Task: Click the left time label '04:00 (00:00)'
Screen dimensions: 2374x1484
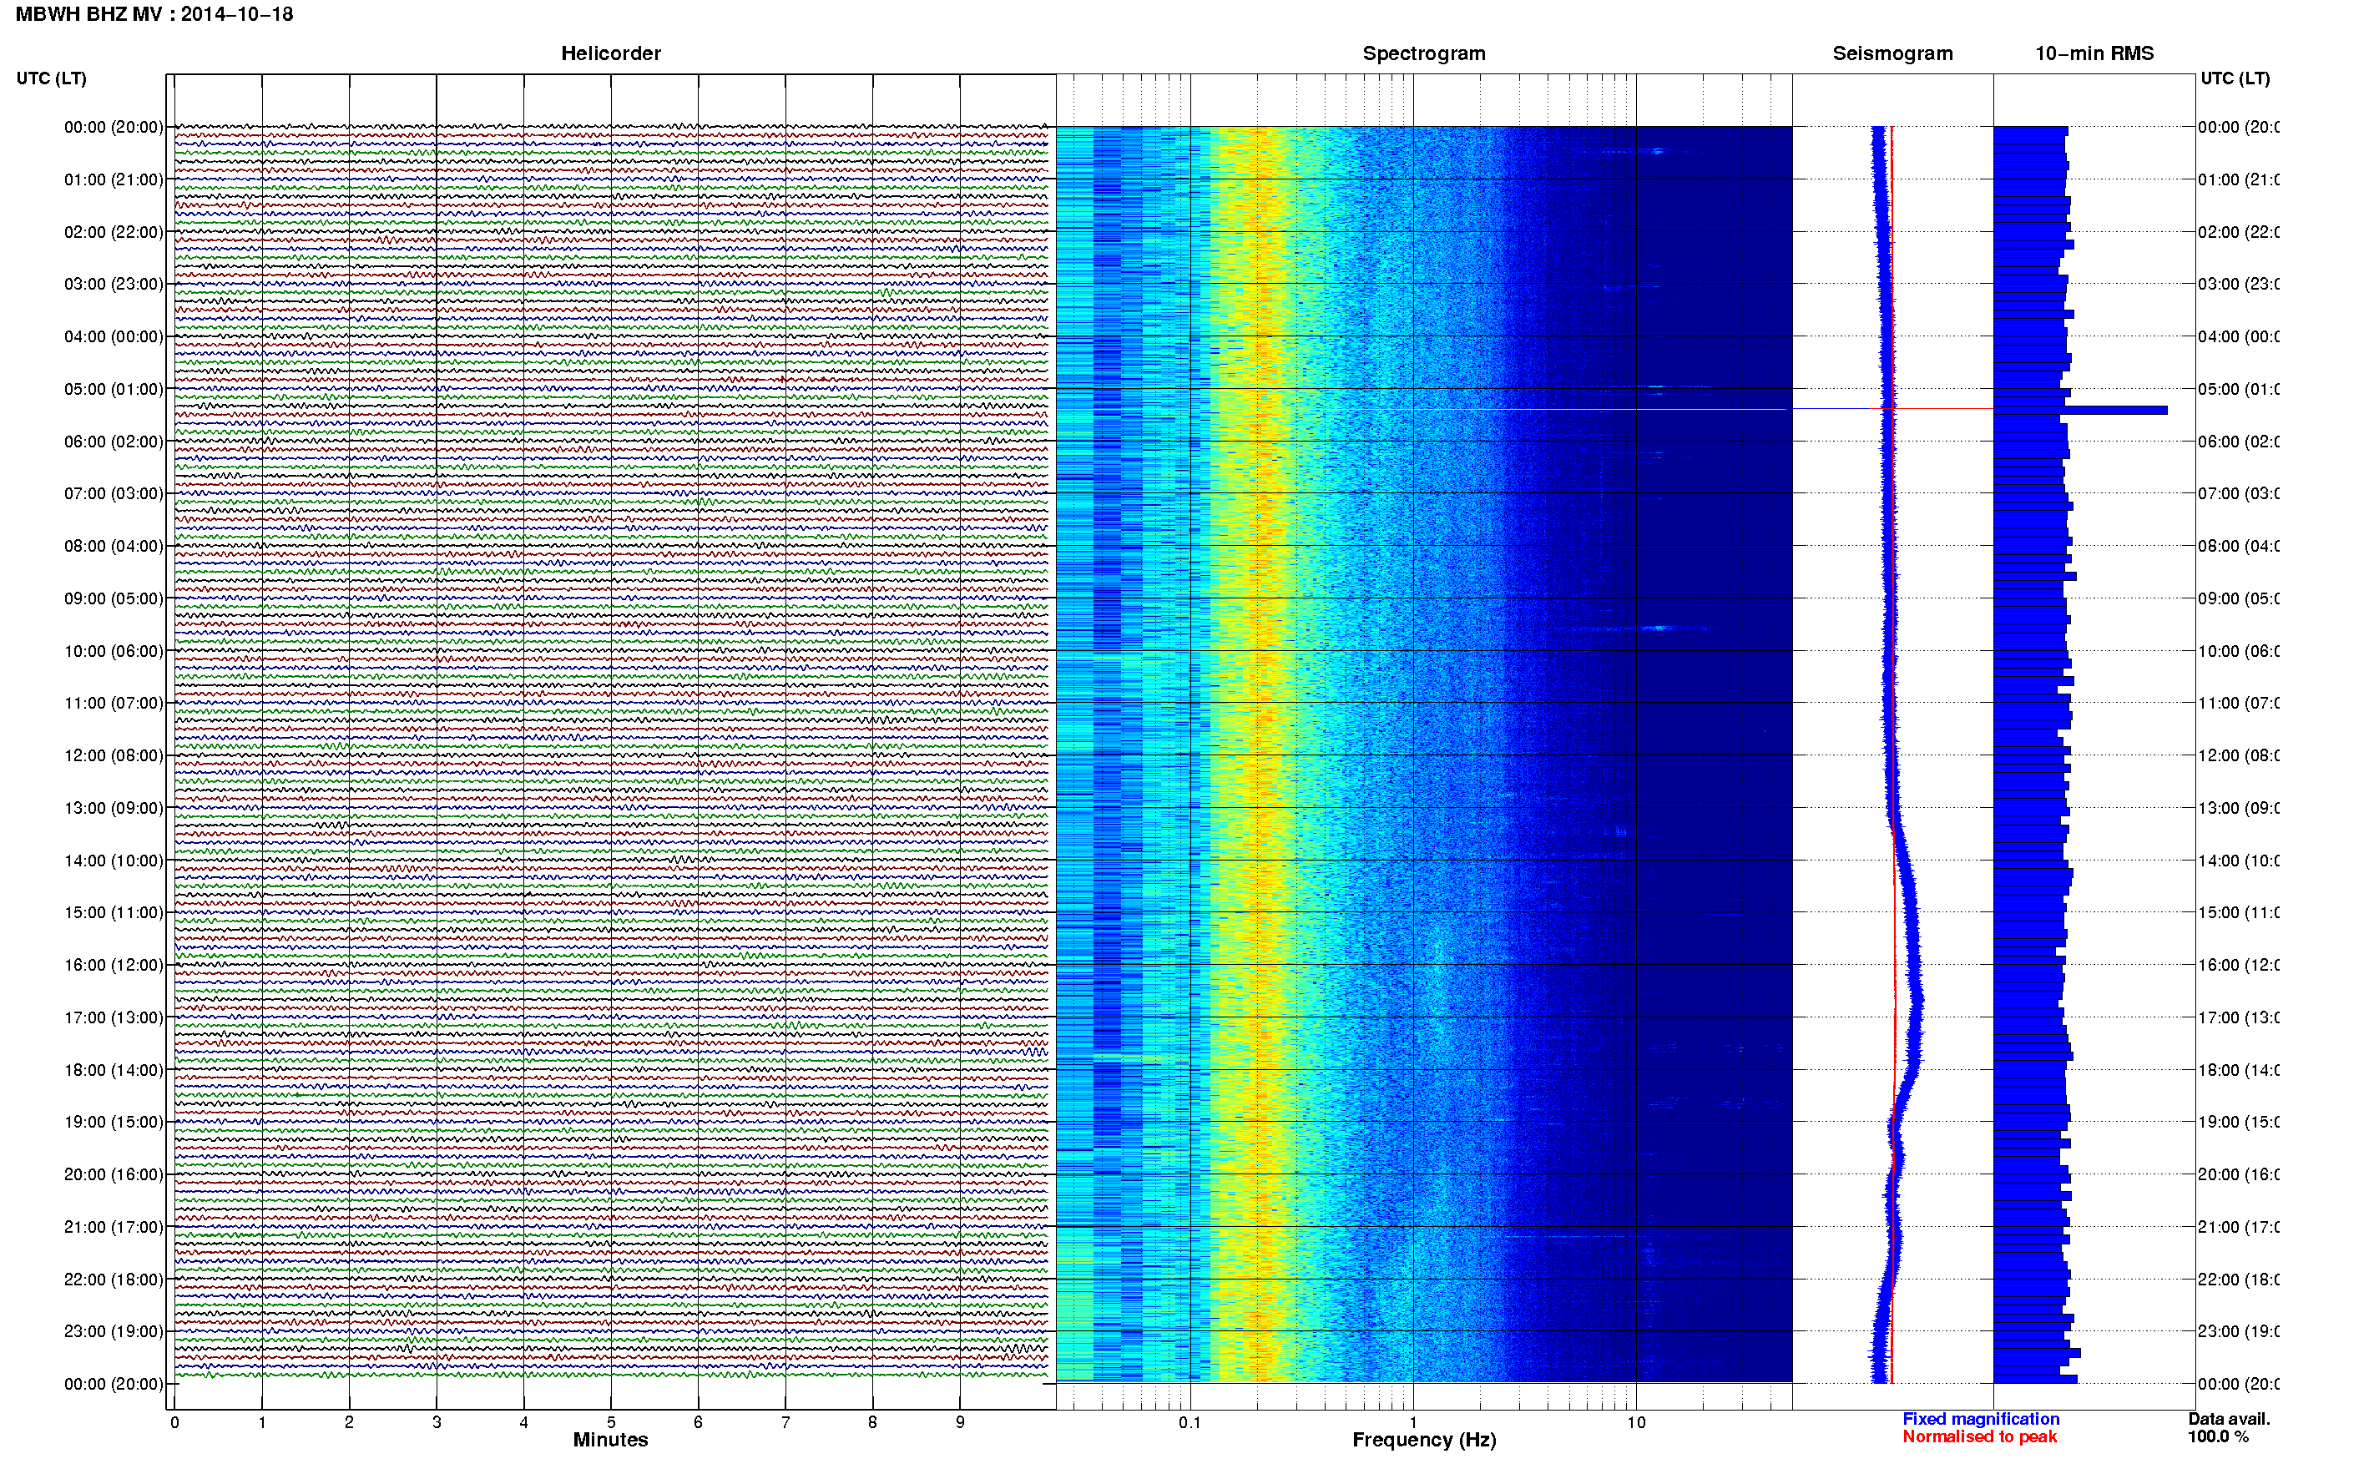Action: coord(114,336)
